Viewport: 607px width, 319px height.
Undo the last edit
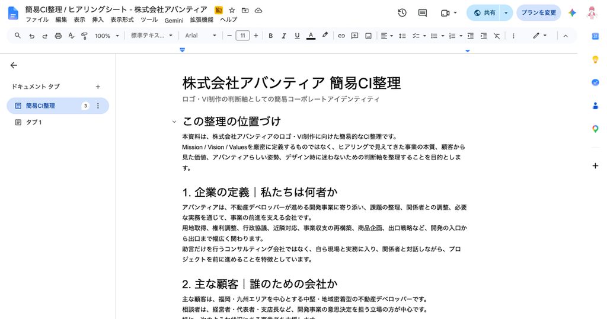pyautogui.click(x=32, y=36)
